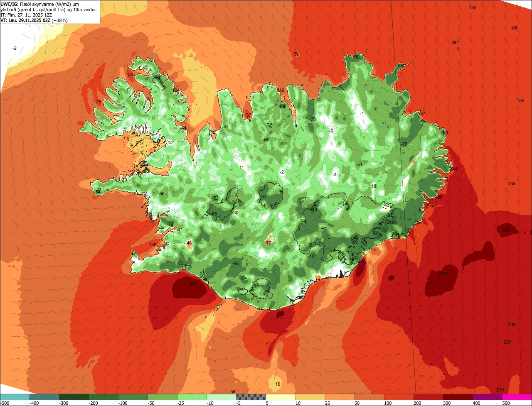Click the value '186' in the northeast corner

tap(514, 28)
